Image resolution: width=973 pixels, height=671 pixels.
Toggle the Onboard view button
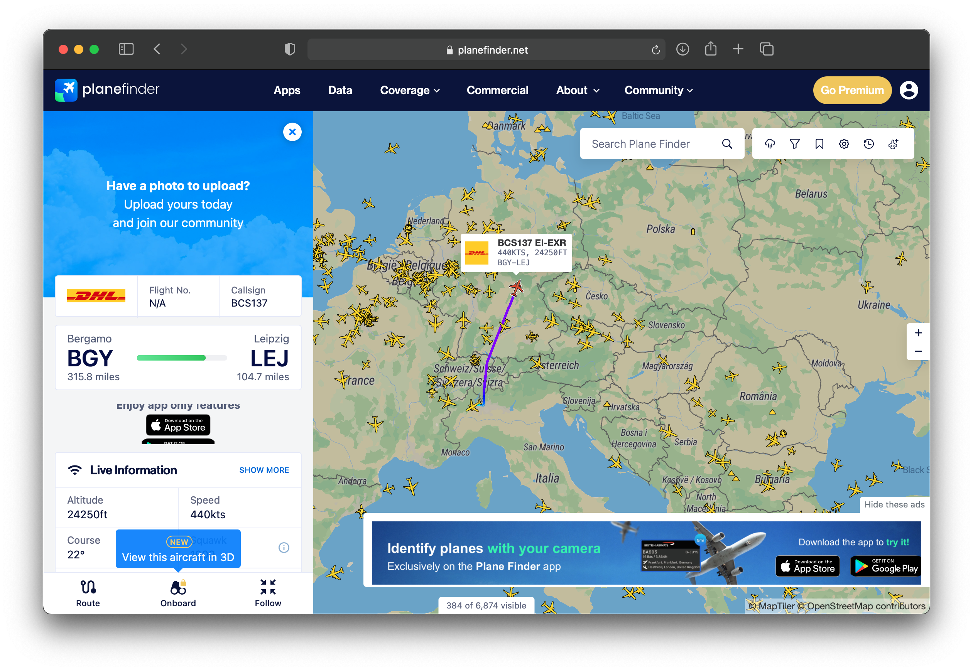[x=178, y=593]
